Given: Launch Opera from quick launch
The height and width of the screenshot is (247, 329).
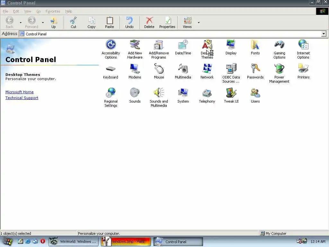Looking at the screenshot, I should tap(43, 241).
